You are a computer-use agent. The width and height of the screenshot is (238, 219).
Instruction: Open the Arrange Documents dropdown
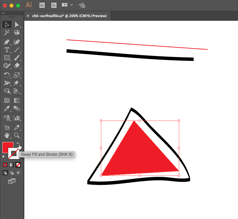point(67,5)
